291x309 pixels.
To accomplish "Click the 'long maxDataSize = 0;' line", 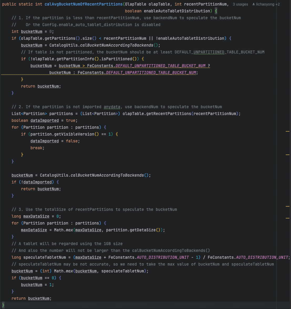I will (x=36, y=216).
